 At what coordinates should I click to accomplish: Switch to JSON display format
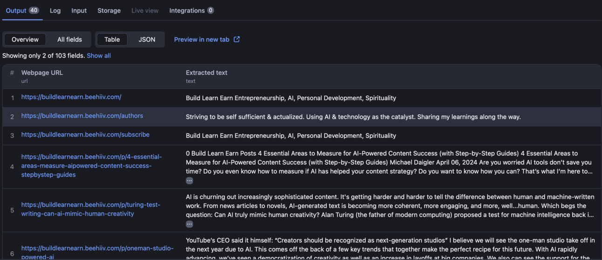tap(147, 40)
